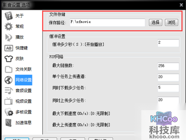Viewport: 186px width, 140px height.
Task: Click the 缓冲设置 group heading
Action: click(57, 37)
